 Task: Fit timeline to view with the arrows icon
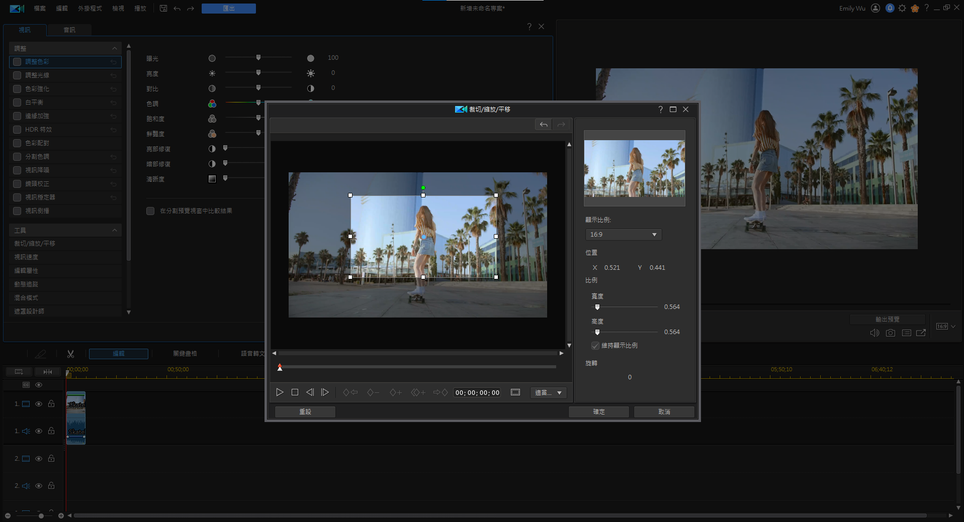pyautogui.click(x=48, y=372)
